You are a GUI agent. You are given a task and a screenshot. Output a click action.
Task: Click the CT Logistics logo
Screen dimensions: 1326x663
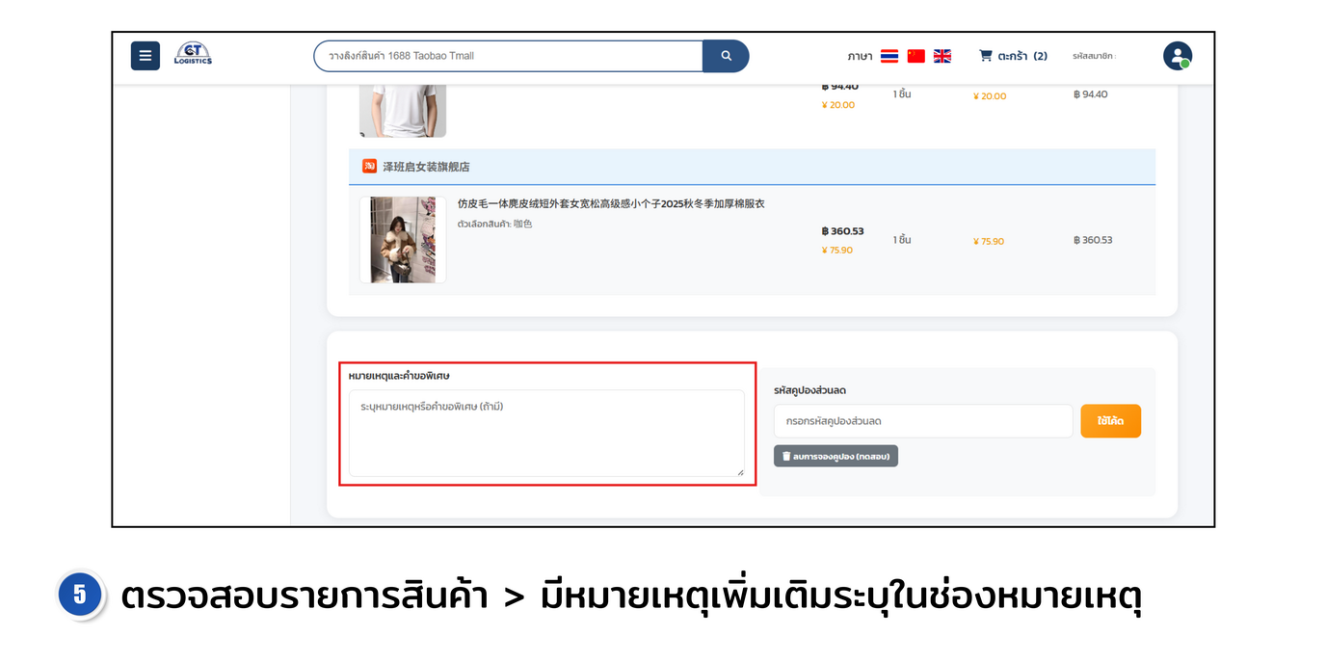193,55
